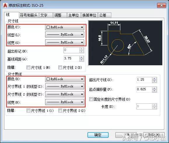Open the dimension line 线型(L) dropdown
169x143 pixels.
65,34
